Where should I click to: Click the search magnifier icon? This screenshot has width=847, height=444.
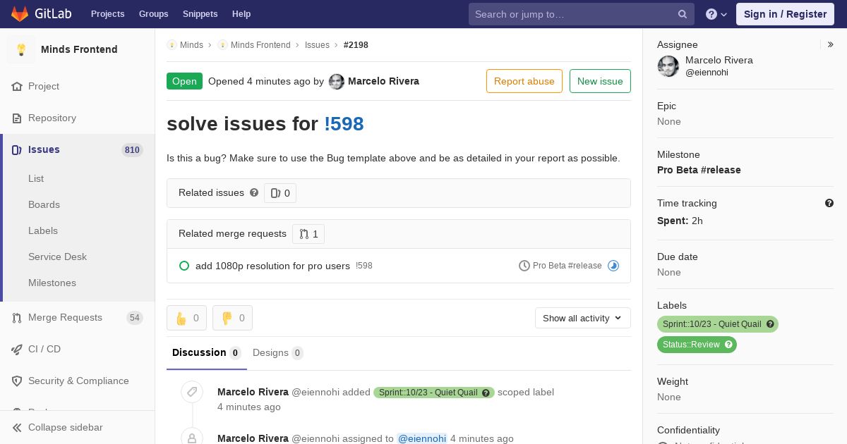click(683, 14)
